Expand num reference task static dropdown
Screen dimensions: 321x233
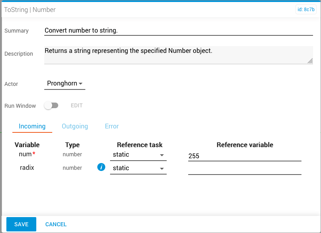click(x=138, y=155)
